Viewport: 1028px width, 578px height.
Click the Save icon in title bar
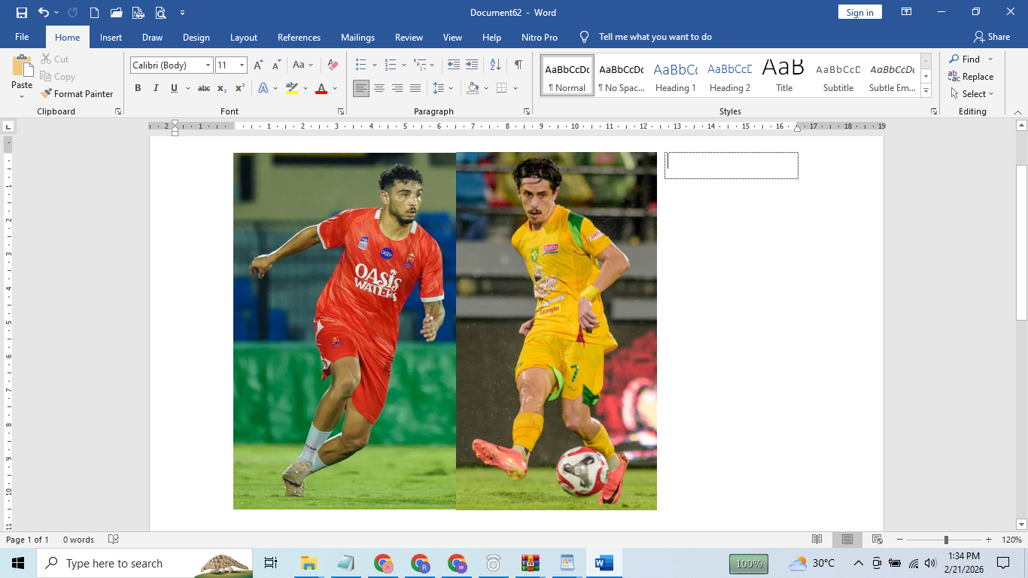tap(21, 13)
